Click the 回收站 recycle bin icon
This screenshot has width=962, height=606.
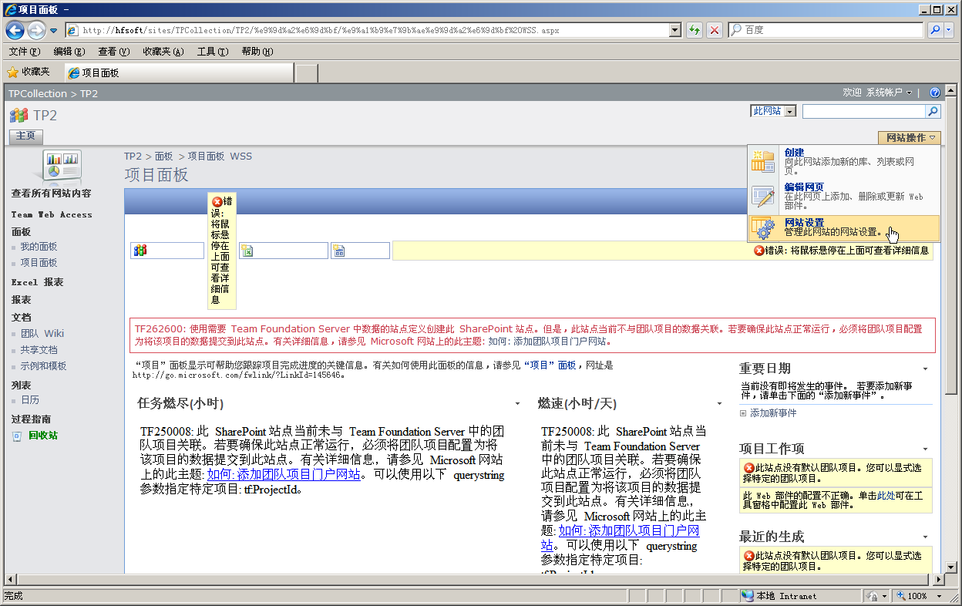click(x=17, y=436)
